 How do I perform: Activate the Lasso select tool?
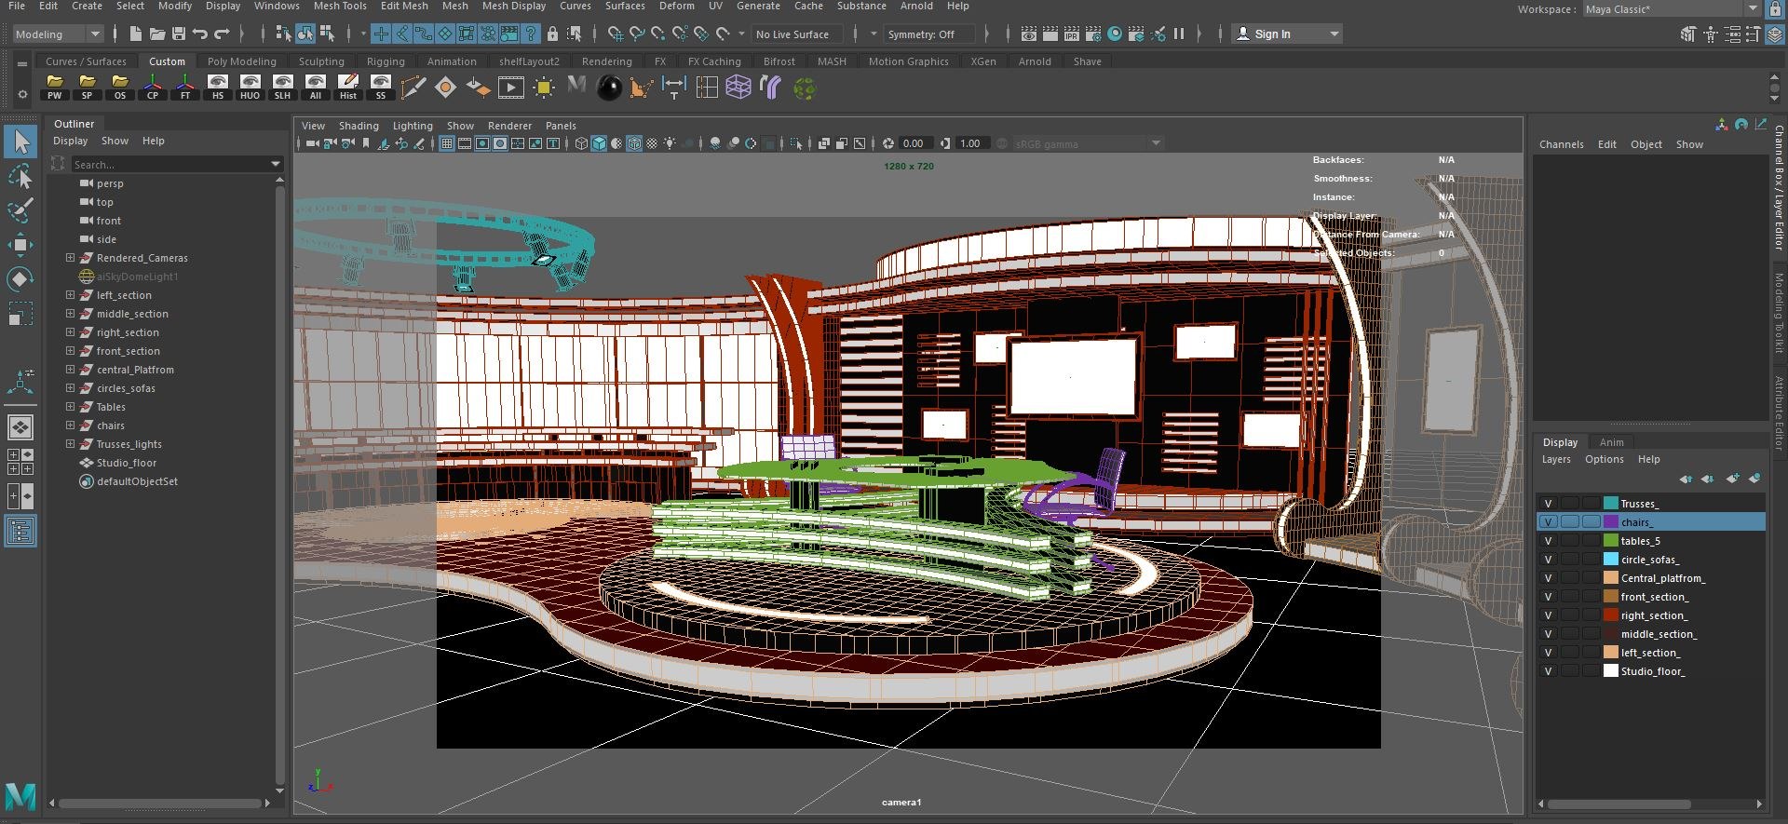[20, 176]
